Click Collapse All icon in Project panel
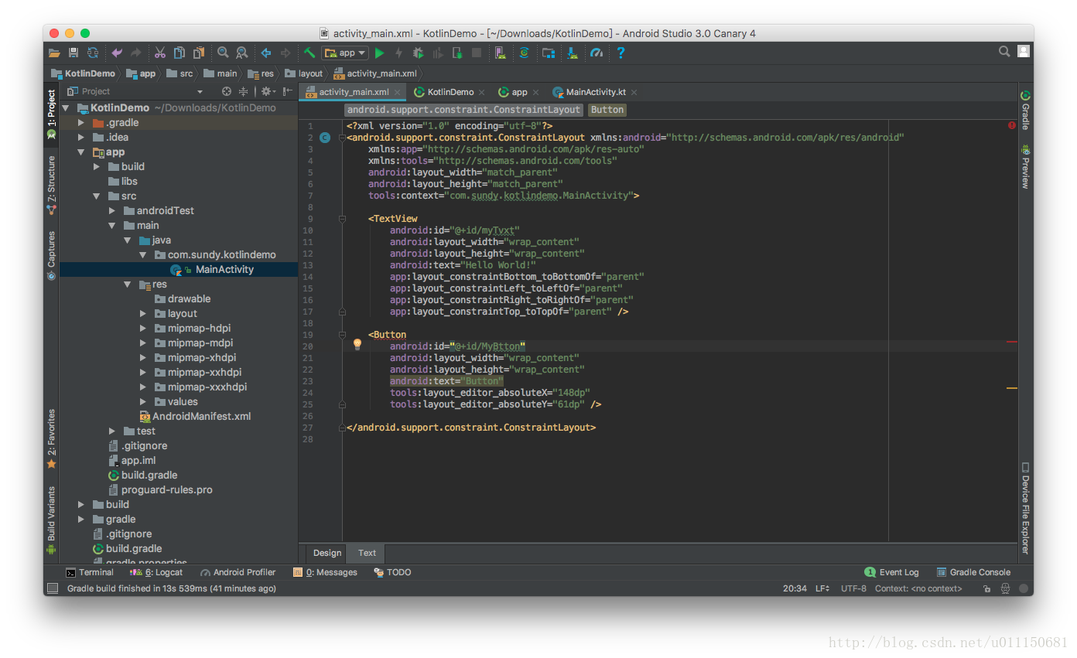Image resolution: width=1077 pixels, height=658 pixels. coord(243,91)
